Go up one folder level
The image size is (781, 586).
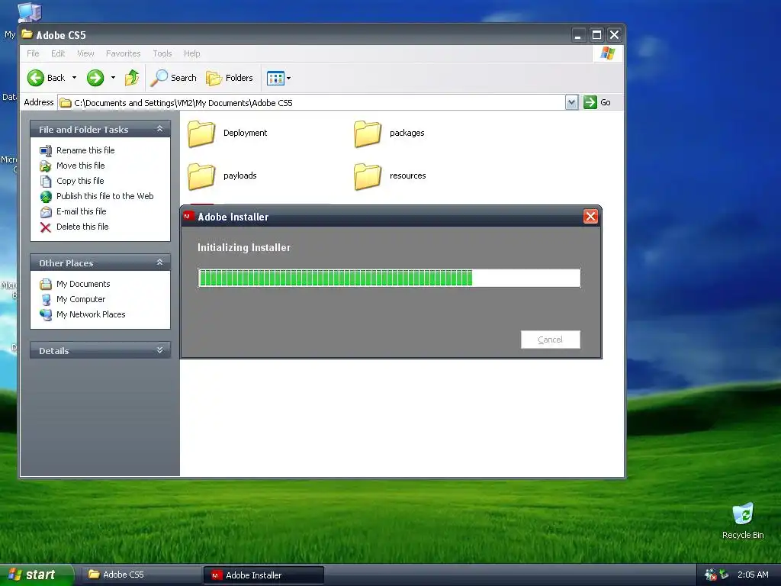[132, 78]
